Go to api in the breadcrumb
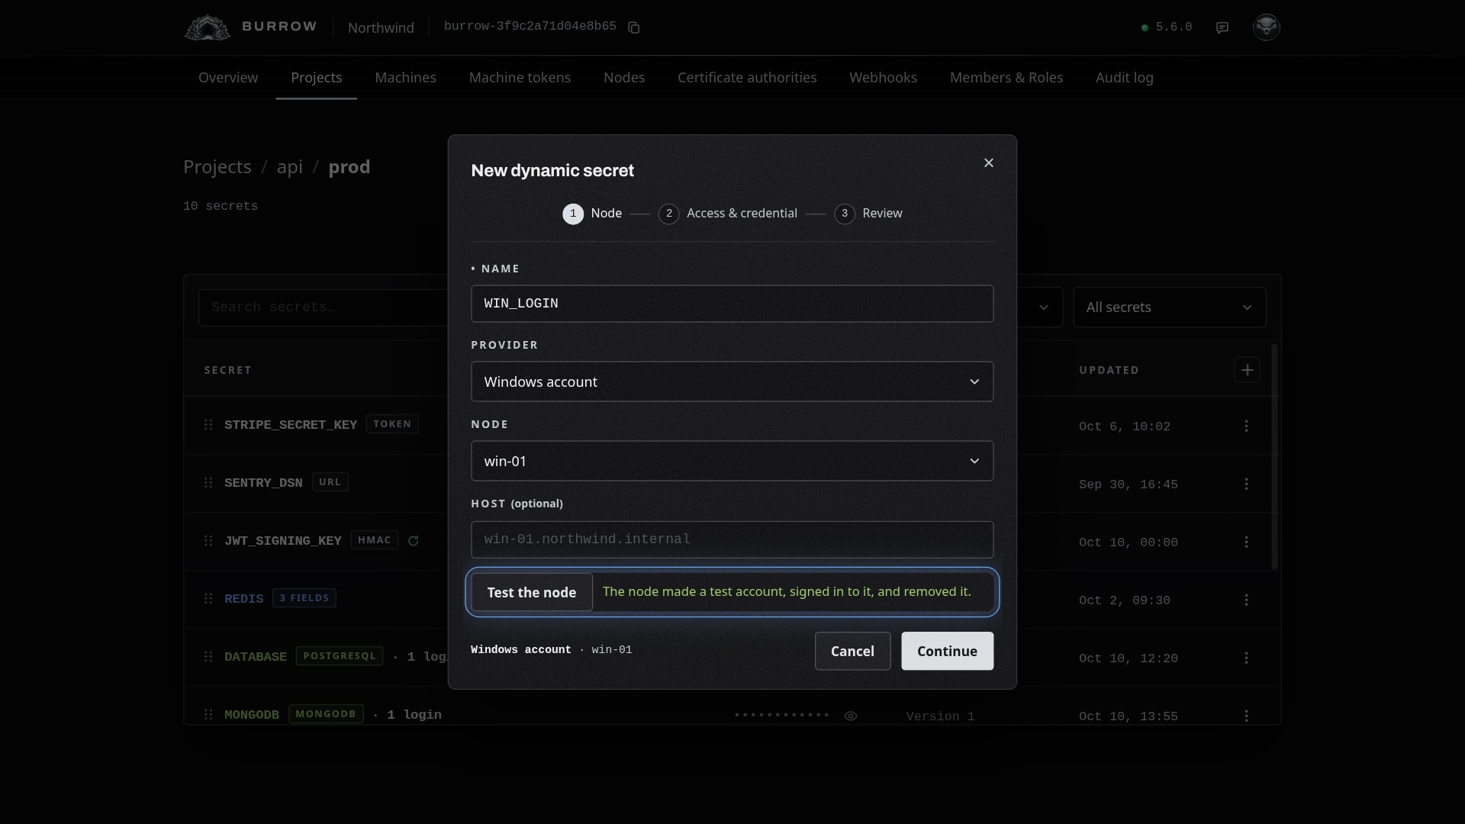The image size is (1465, 824). [x=290, y=167]
